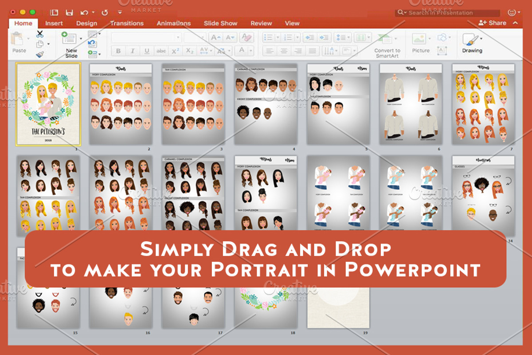Click the Paste clipboard icon
532x355 pixels.
[18, 39]
